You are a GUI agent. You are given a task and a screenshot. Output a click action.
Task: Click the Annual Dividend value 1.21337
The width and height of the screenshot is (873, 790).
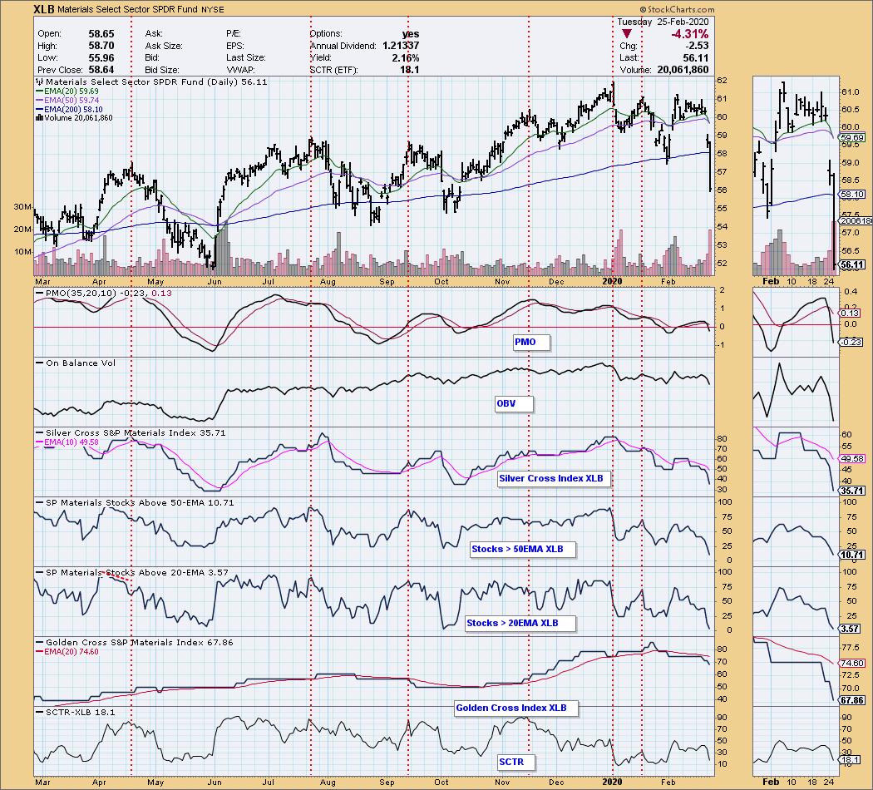(400, 46)
